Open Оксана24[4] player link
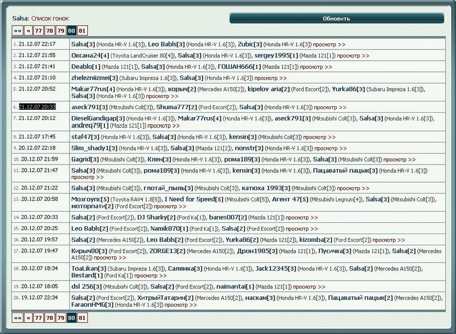Screen dimensions: 456x334 [x=90, y=55]
